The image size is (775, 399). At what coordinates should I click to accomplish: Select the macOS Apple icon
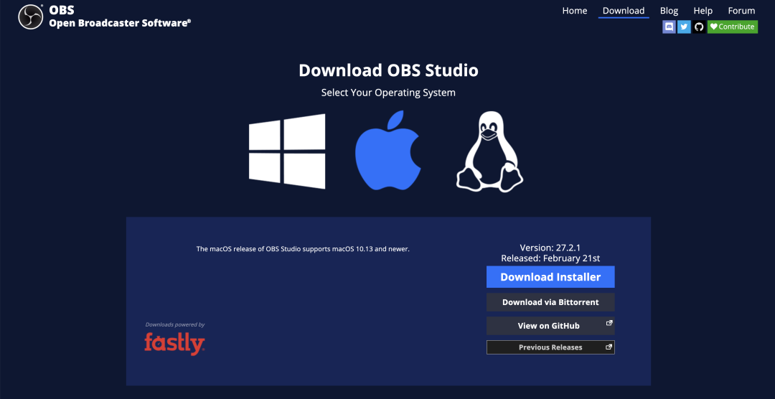click(x=388, y=150)
